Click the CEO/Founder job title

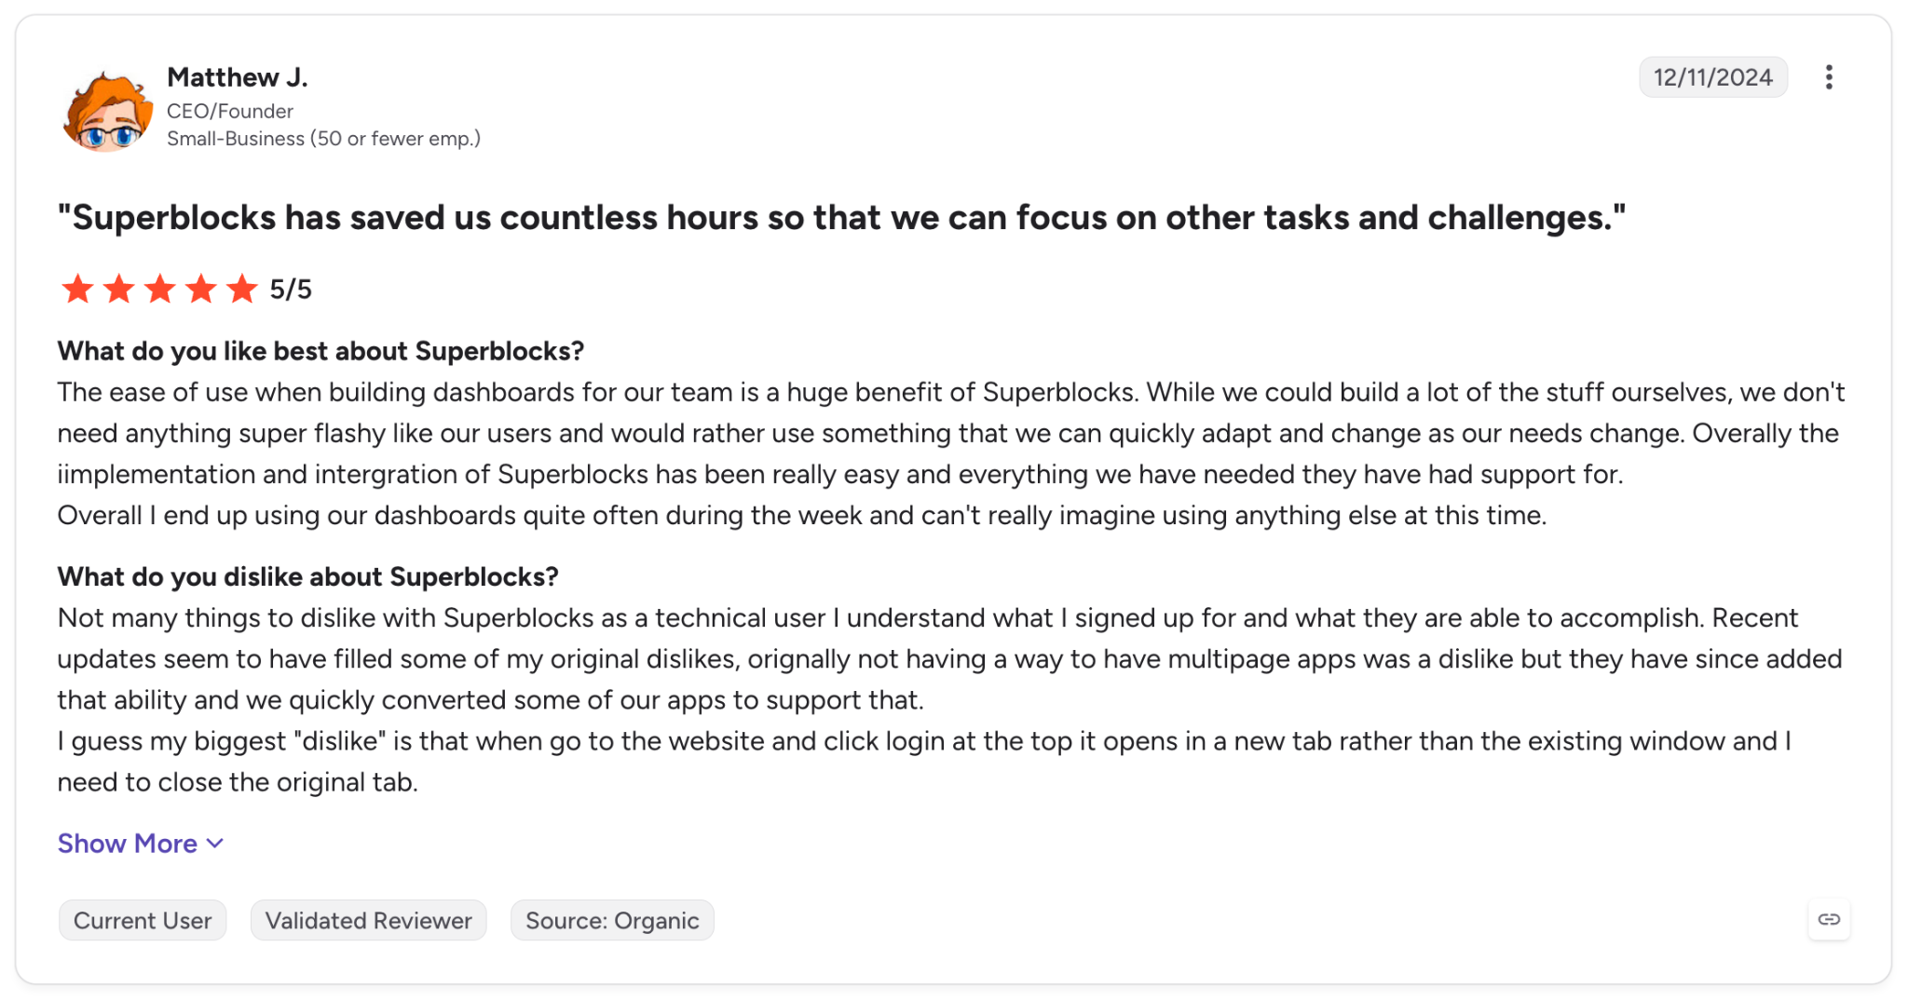[230, 112]
